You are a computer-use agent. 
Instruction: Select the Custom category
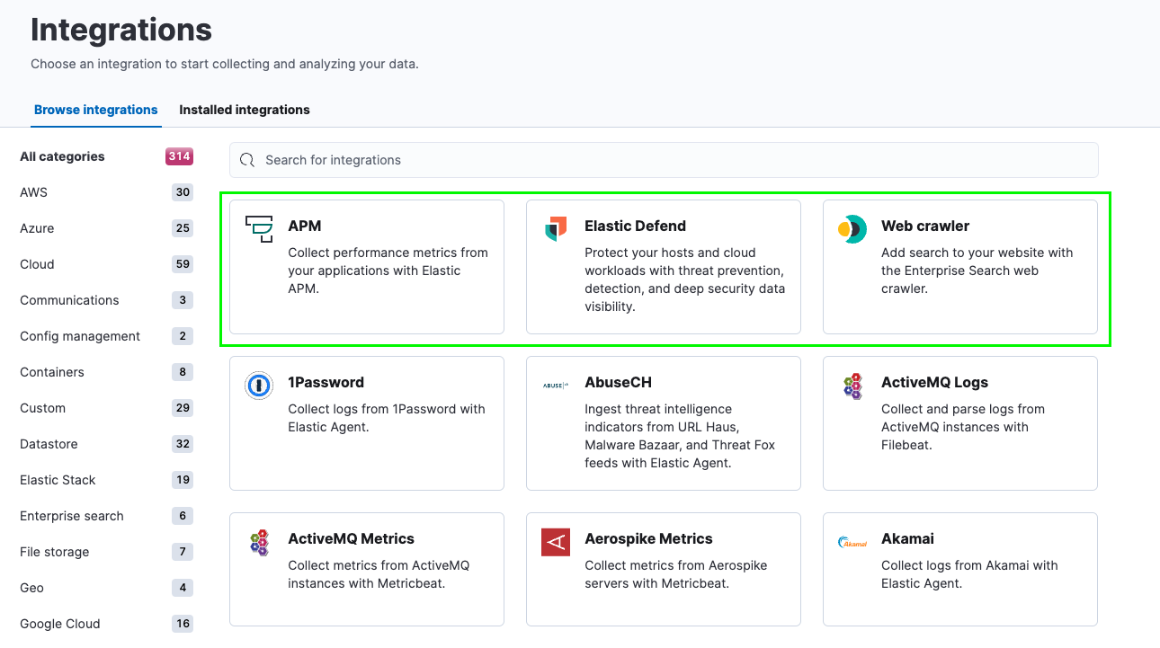(x=42, y=408)
